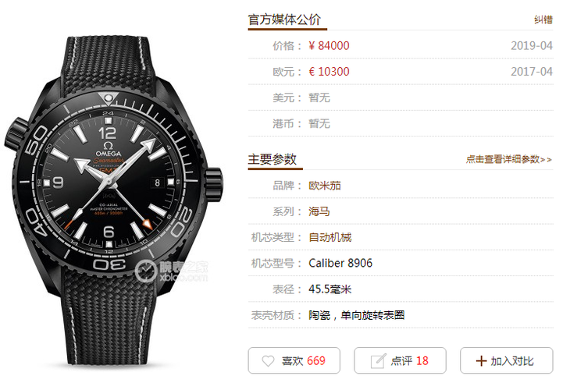
Task: Like the watch with the 喜欢 669 button
Action: 294,360
